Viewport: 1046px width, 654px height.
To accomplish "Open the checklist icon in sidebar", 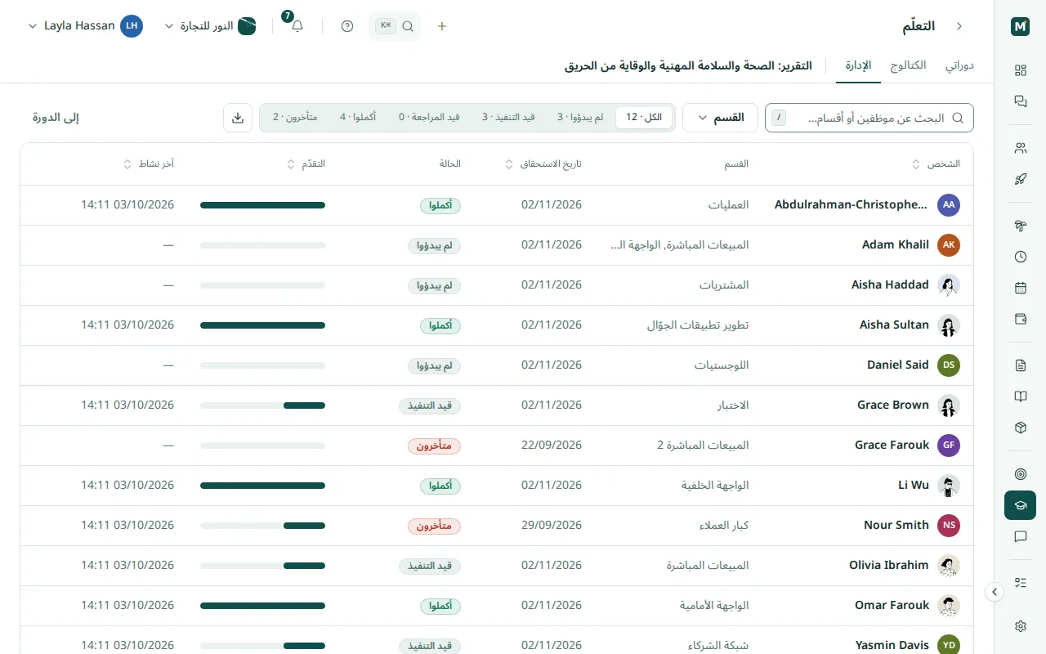I will (1020, 583).
